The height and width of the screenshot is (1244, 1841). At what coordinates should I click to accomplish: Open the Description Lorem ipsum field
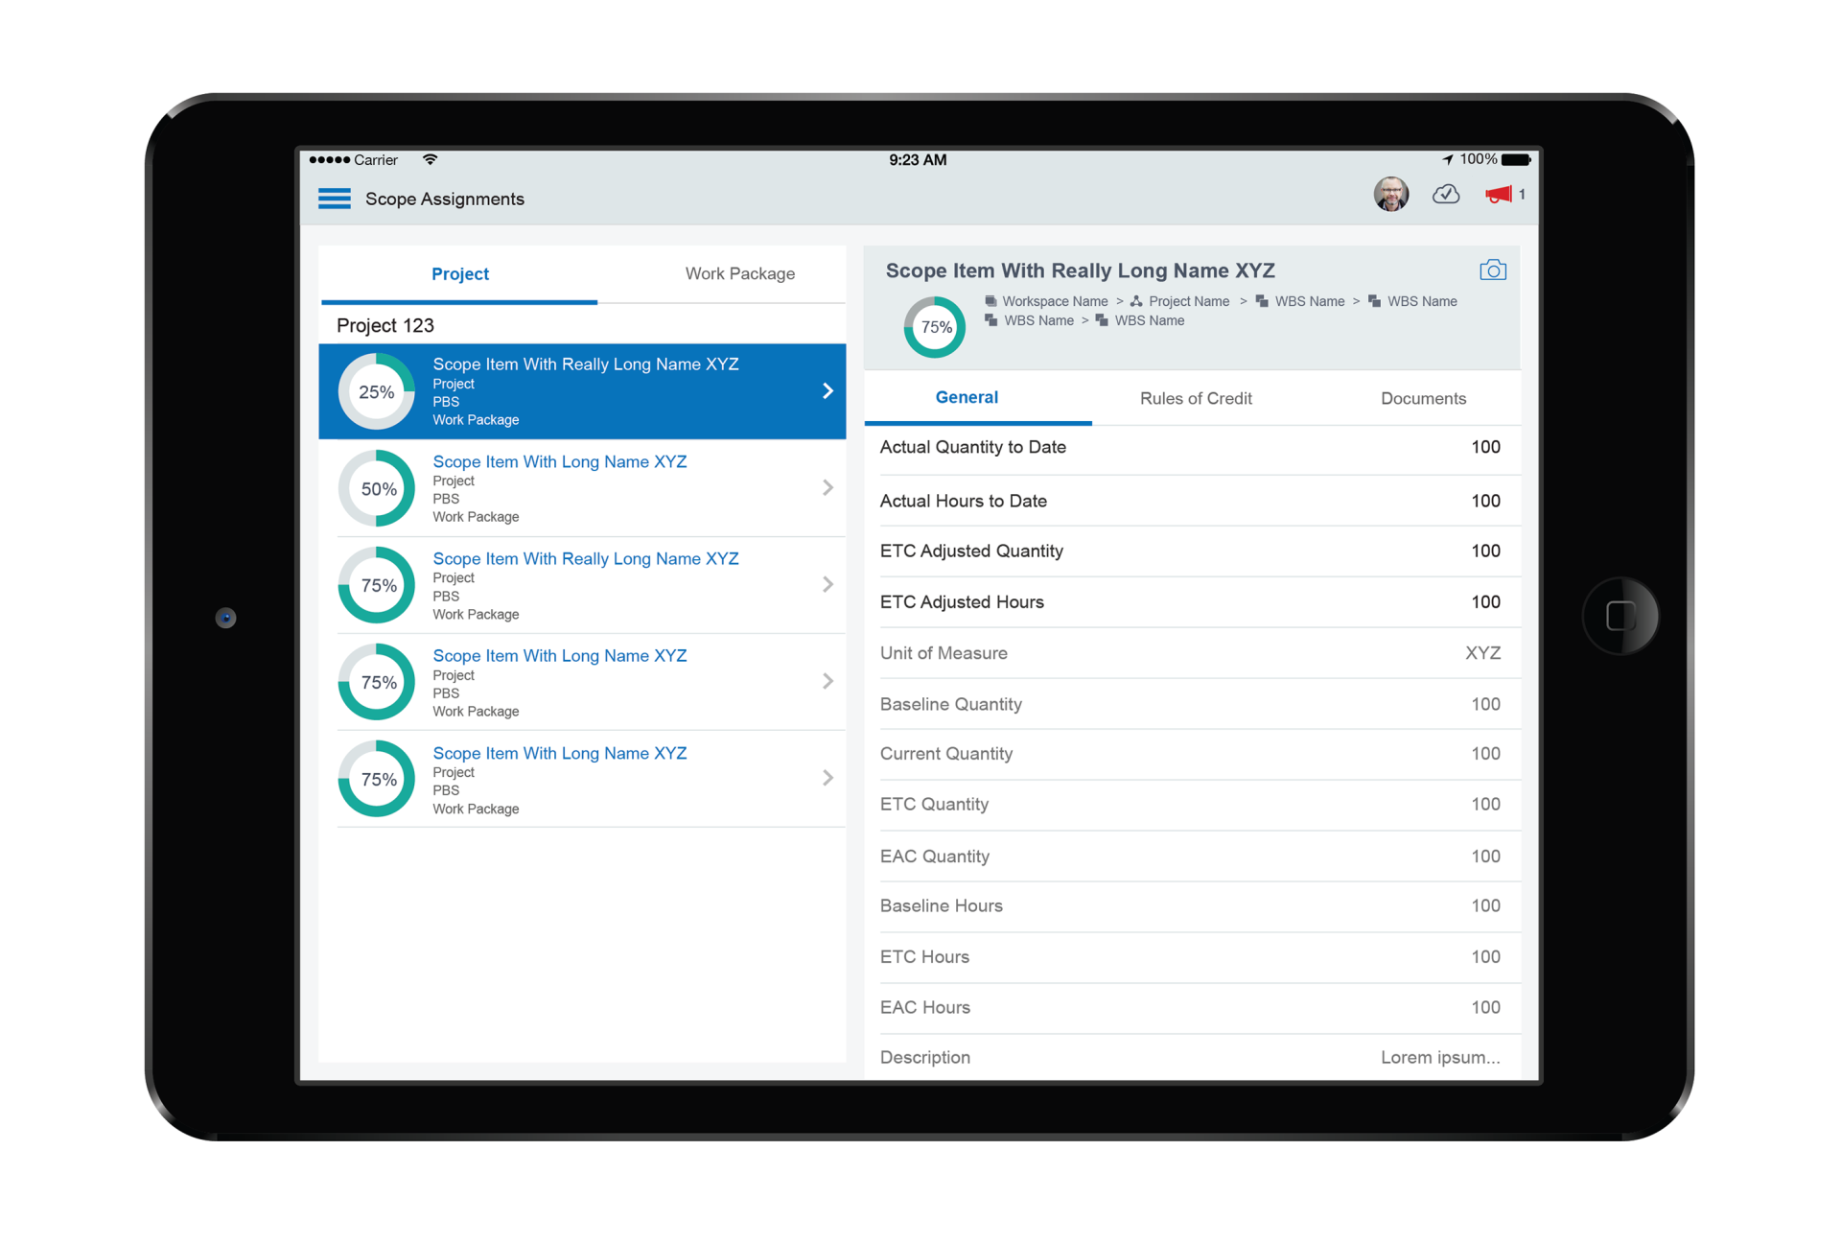point(1439,1057)
